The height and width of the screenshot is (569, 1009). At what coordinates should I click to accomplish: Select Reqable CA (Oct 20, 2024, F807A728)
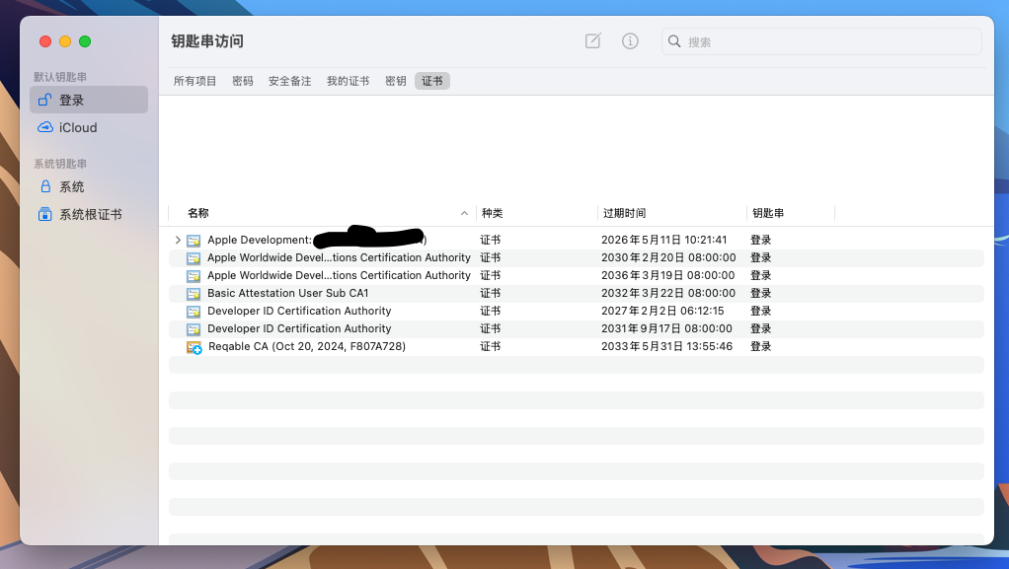pyautogui.click(x=306, y=346)
